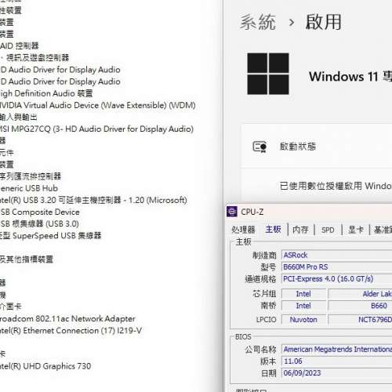
Task: Select 視訊及遊戲控制器 category
Action: [34, 58]
